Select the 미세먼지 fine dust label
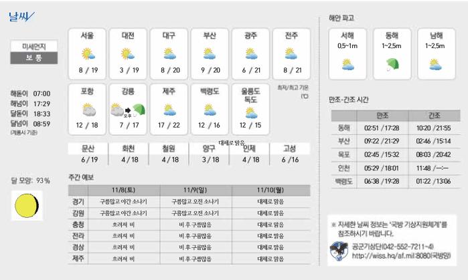468x280 pixels. pyautogui.click(x=33, y=46)
